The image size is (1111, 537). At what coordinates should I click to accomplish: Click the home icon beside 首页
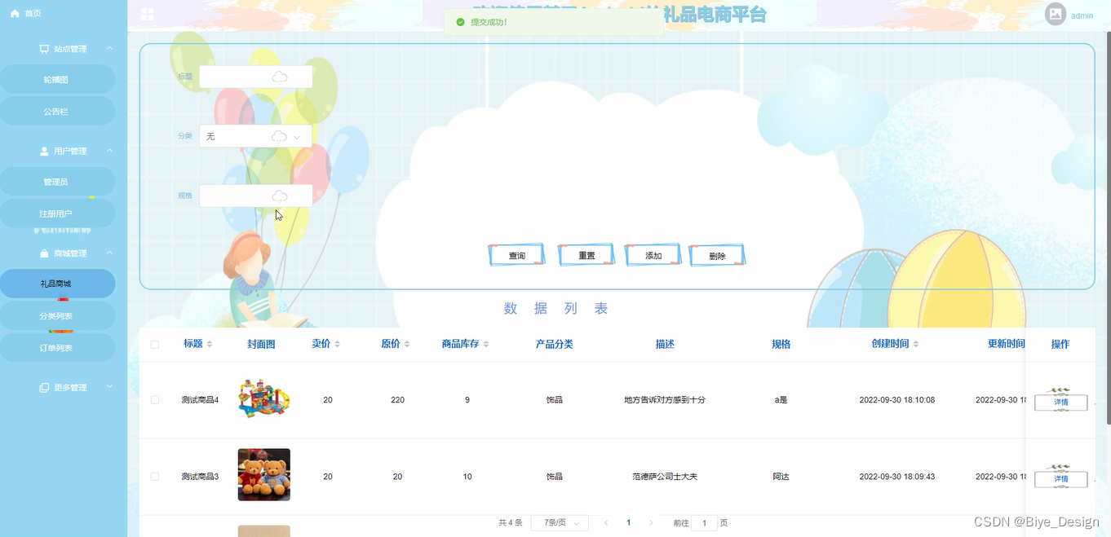[15, 14]
